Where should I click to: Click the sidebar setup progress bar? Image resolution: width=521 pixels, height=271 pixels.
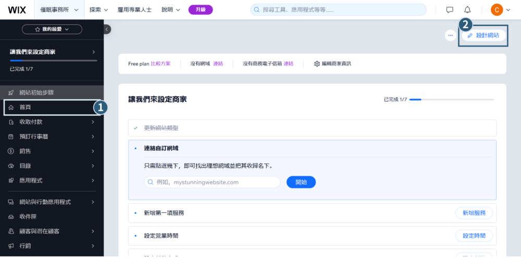pos(54,61)
